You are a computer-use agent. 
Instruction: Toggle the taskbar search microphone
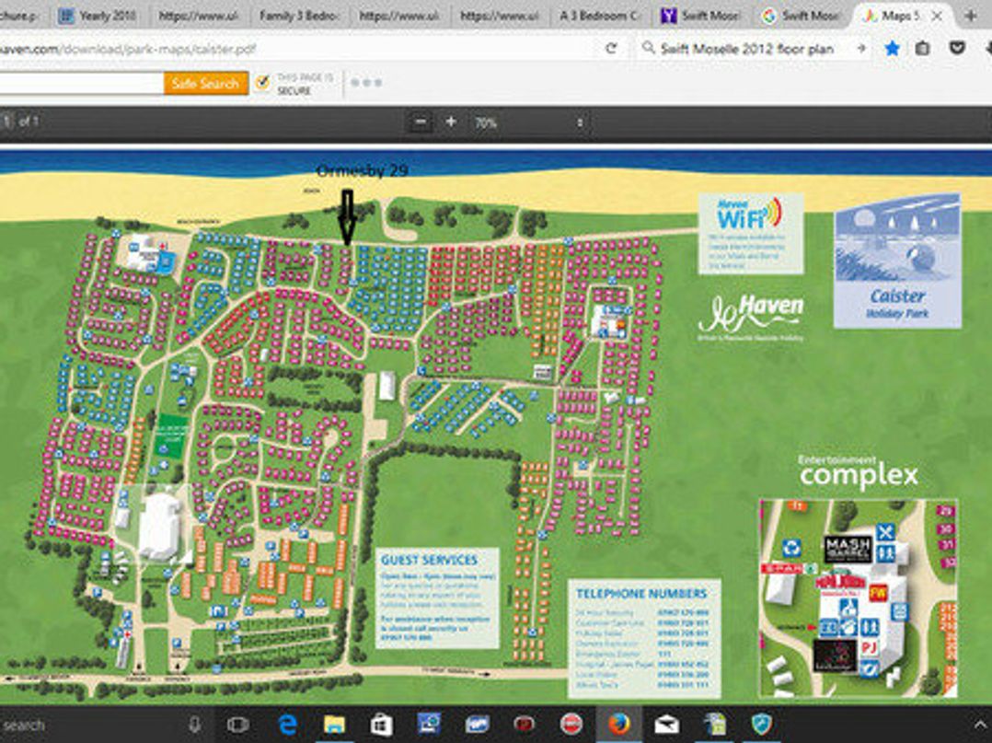(193, 726)
